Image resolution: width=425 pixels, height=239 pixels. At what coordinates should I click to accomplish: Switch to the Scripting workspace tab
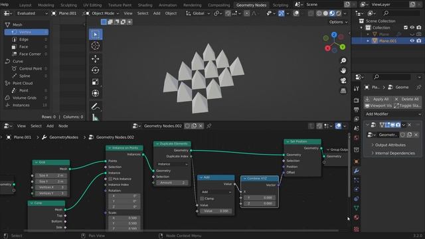tap(280, 5)
